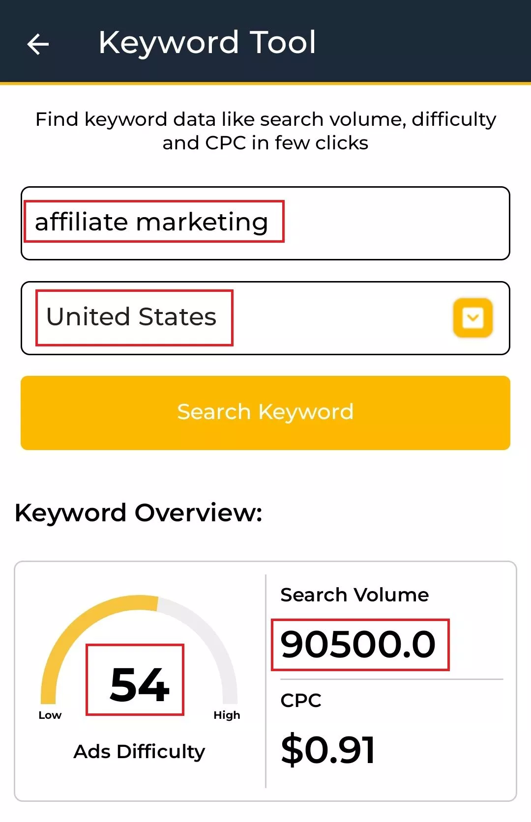This screenshot has height=822, width=531.
Task: Tap the Ads Difficulty caption
Action: tap(139, 752)
